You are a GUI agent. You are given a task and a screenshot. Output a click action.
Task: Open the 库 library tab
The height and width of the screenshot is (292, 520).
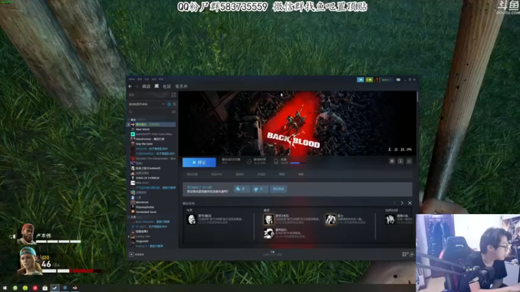(x=157, y=86)
